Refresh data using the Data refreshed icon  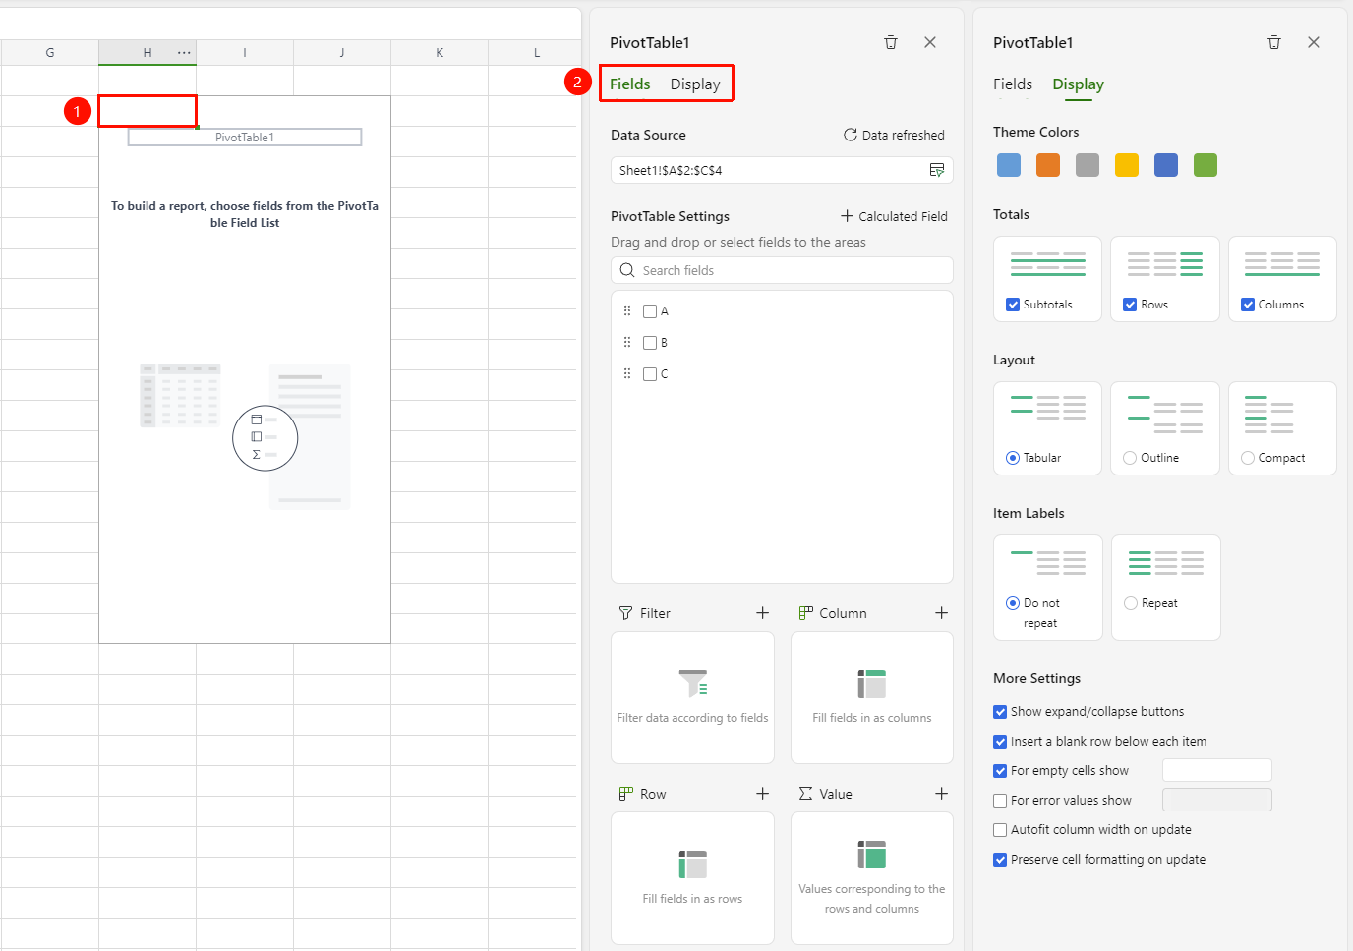click(x=850, y=135)
